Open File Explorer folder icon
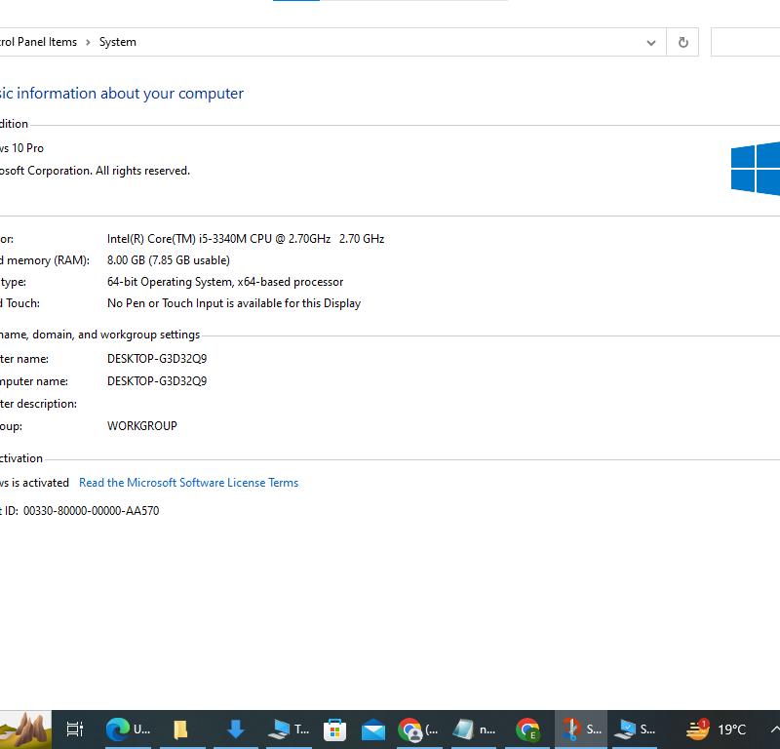780x749 pixels. click(180, 729)
